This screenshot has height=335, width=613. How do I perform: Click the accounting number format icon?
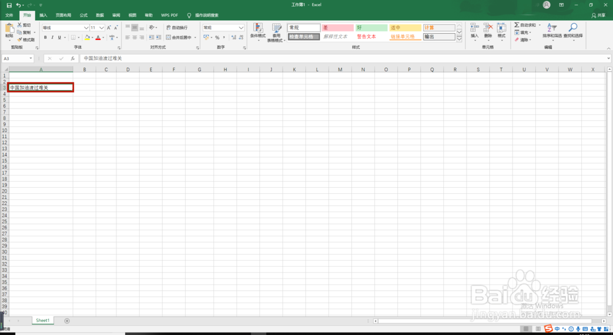click(206, 37)
